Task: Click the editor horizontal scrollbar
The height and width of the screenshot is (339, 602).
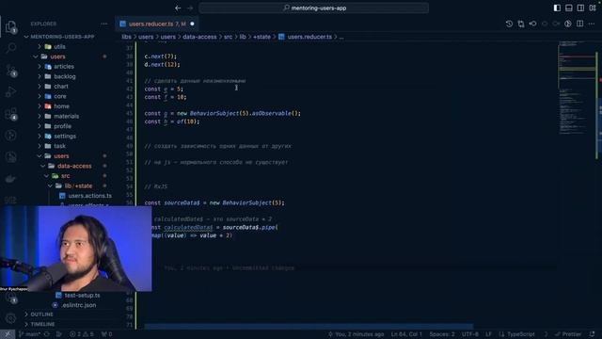Action: click(x=309, y=327)
